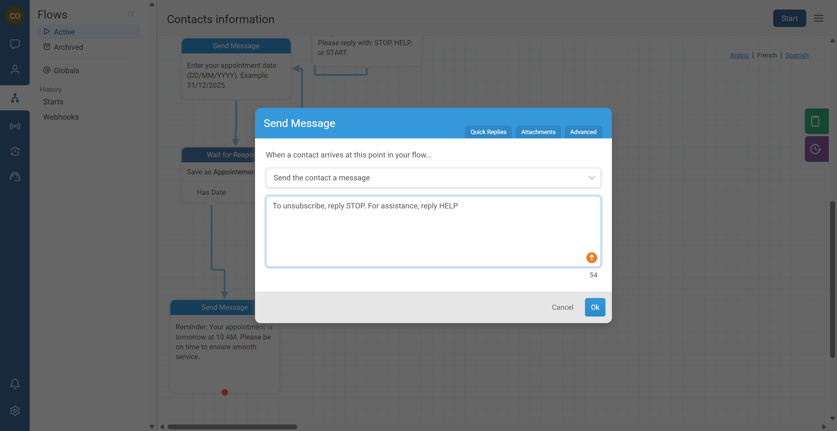Confirm the dialog with the Ok button
The width and height of the screenshot is (837, 431).
(x=595, y=307)
